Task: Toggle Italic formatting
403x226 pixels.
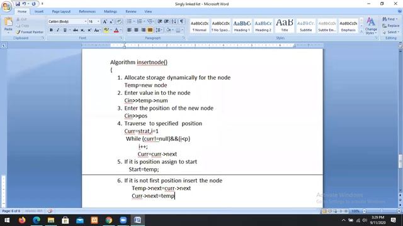Action: click(x=58, y=30)
